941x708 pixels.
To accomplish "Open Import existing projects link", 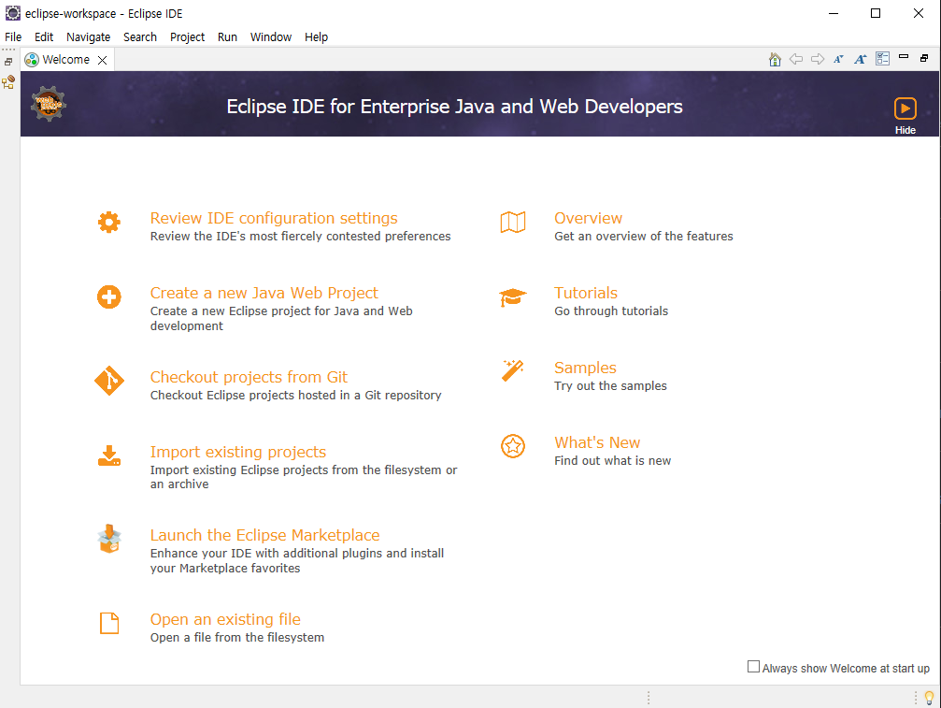I will click(x=237, y=452).
